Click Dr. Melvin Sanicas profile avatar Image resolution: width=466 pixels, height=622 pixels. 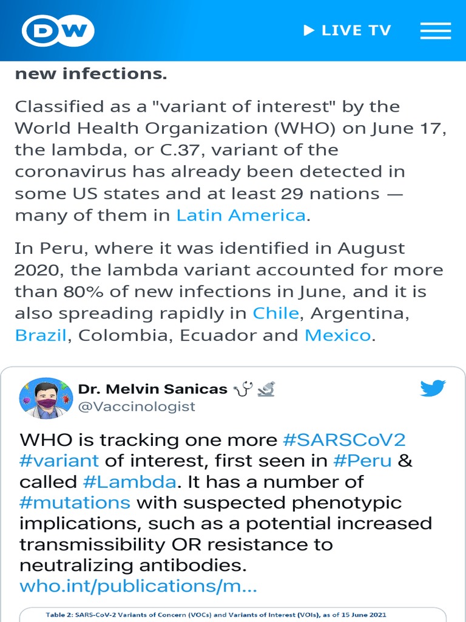(x=42, y=398)
